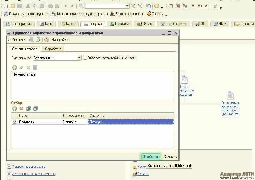
Task: Uncheck the Родитель filter checkbox
Action: [x=14, y=121]
